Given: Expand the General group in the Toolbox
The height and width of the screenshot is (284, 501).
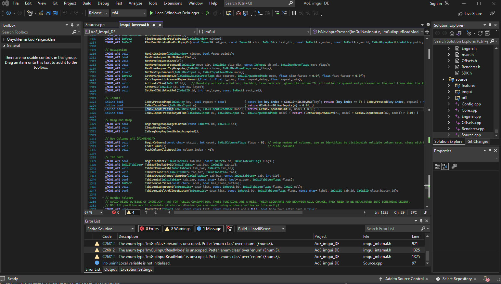Looking at the screenshot, I should point(5,46).
